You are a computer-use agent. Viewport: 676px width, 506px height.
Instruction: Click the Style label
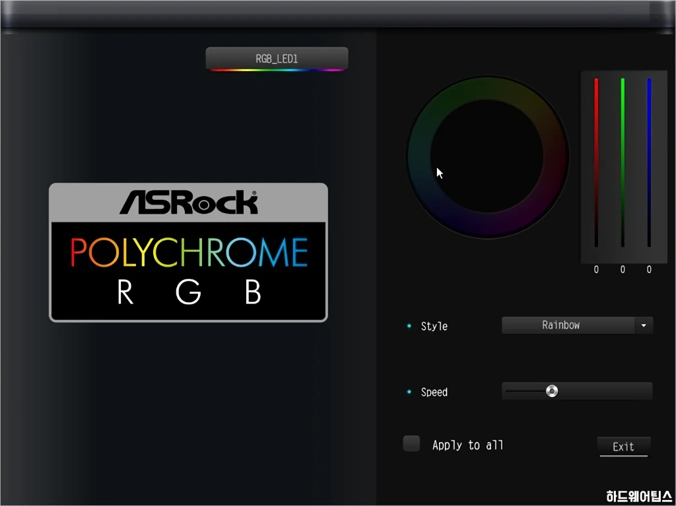[x=434, y=327]
